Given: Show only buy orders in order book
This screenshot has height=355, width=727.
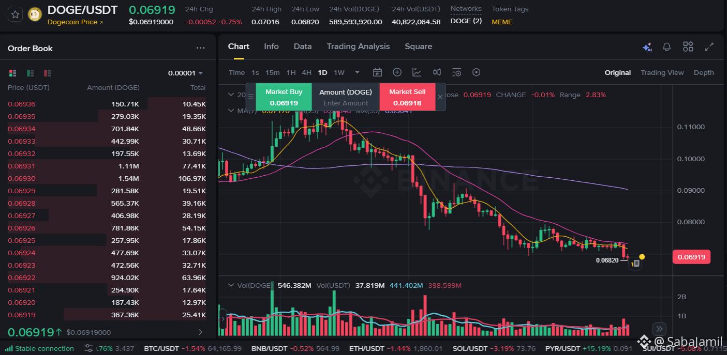Looking at the screenshot, I should coord(30,73).
